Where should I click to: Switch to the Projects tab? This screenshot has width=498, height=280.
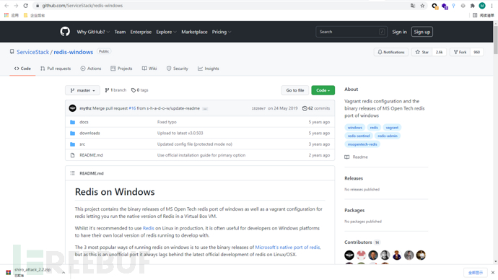pyautogui.click(x=121, y=69)
